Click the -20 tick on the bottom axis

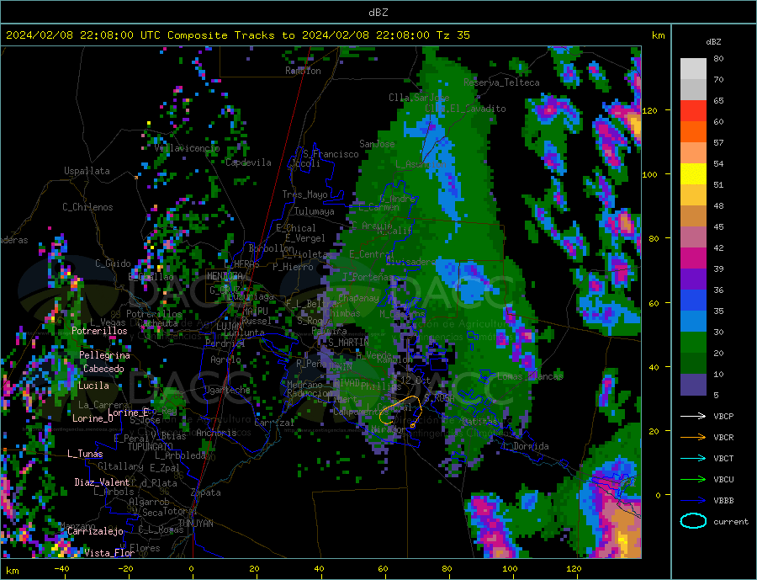(125, 569)
